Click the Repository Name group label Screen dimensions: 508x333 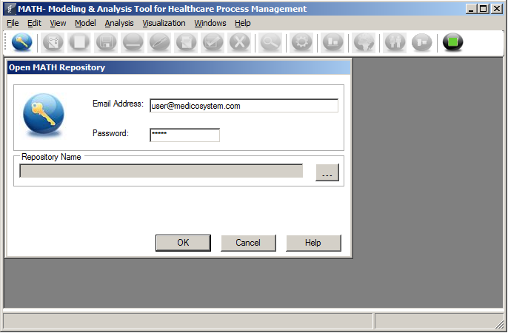pos(51,157)
